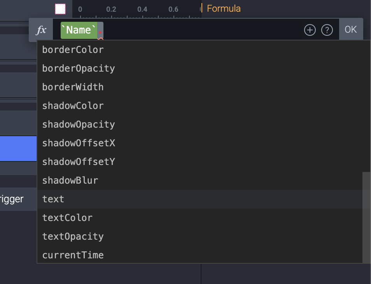Select shadowOpacity from the list
Image resolution: width=371 pixels, height=284 pixels.
click(79, 124)
